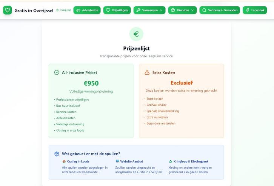Click the recycle icon for Kringloop & Kledingbank
Image resolution: width=274 pixels, height=186 pixels.
171,161
